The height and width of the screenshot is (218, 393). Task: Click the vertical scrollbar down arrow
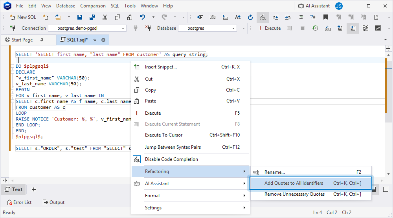point(388,174)
